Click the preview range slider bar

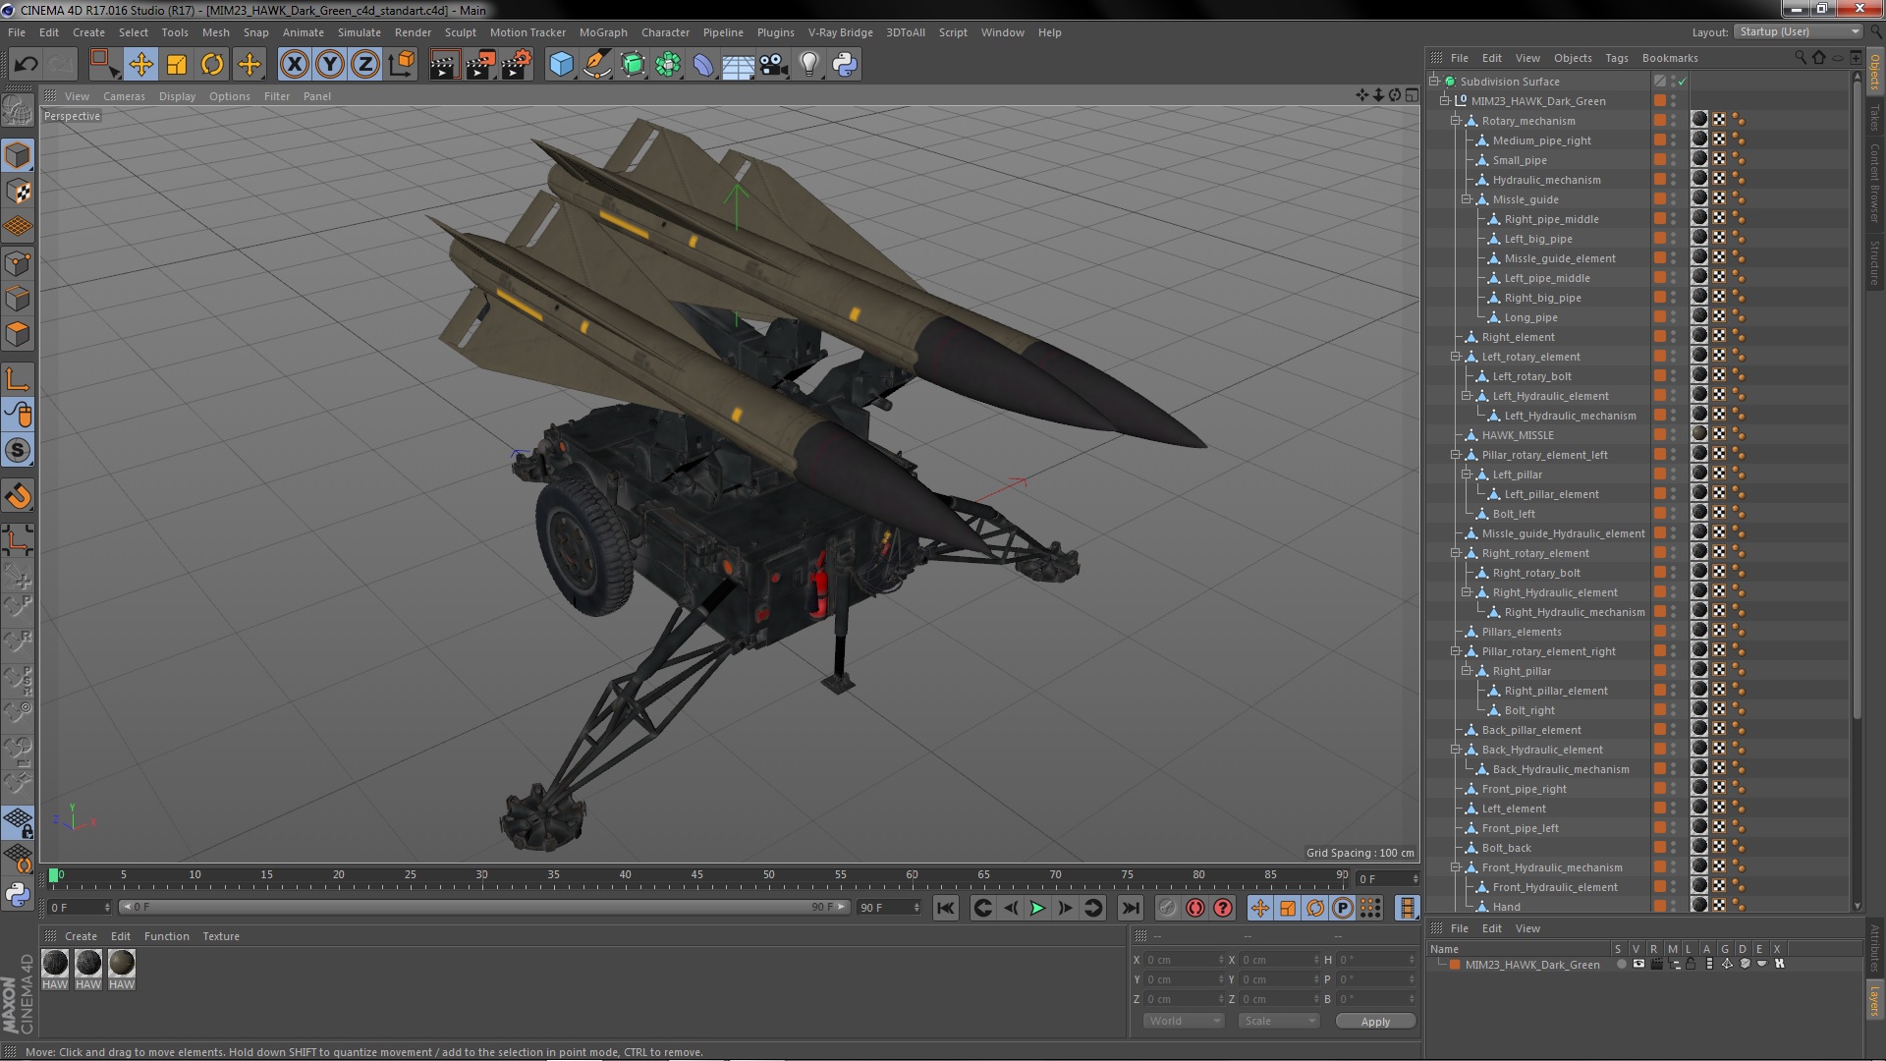click(x=483, y=907)
